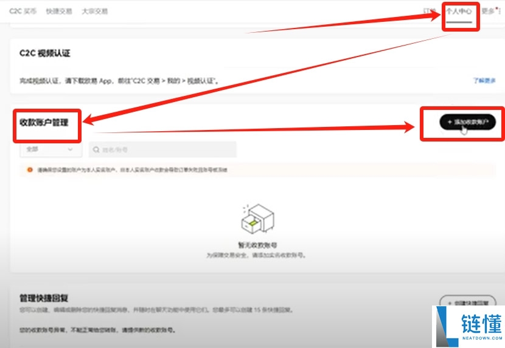
Task: Go to 大宗交易 tab
Action: point(95,12)
